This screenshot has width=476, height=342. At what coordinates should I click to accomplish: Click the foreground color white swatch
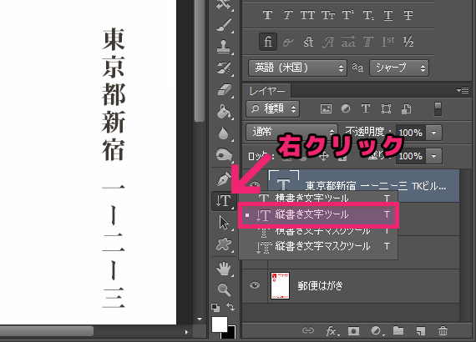pos(219,324)
